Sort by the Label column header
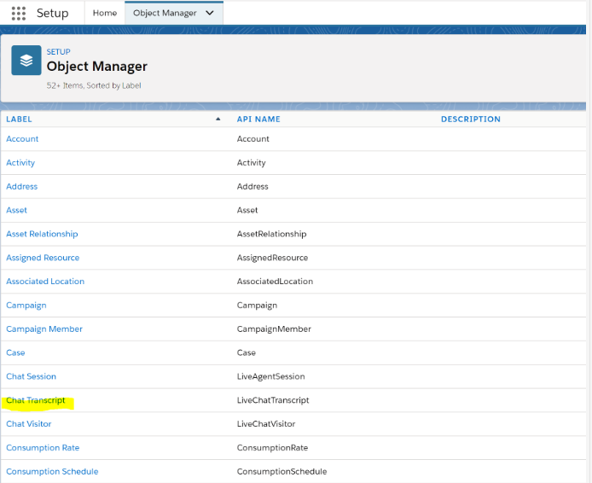This screenshot has height=483, width=592. coord(19,119)
